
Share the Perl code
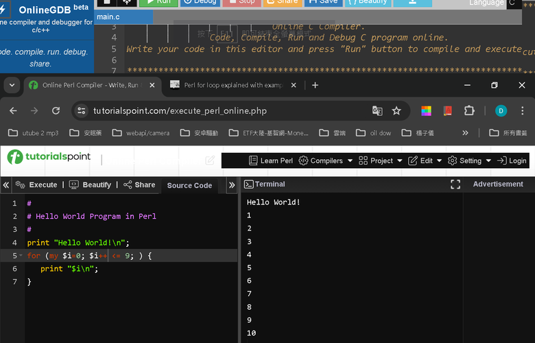click(139, 185)
